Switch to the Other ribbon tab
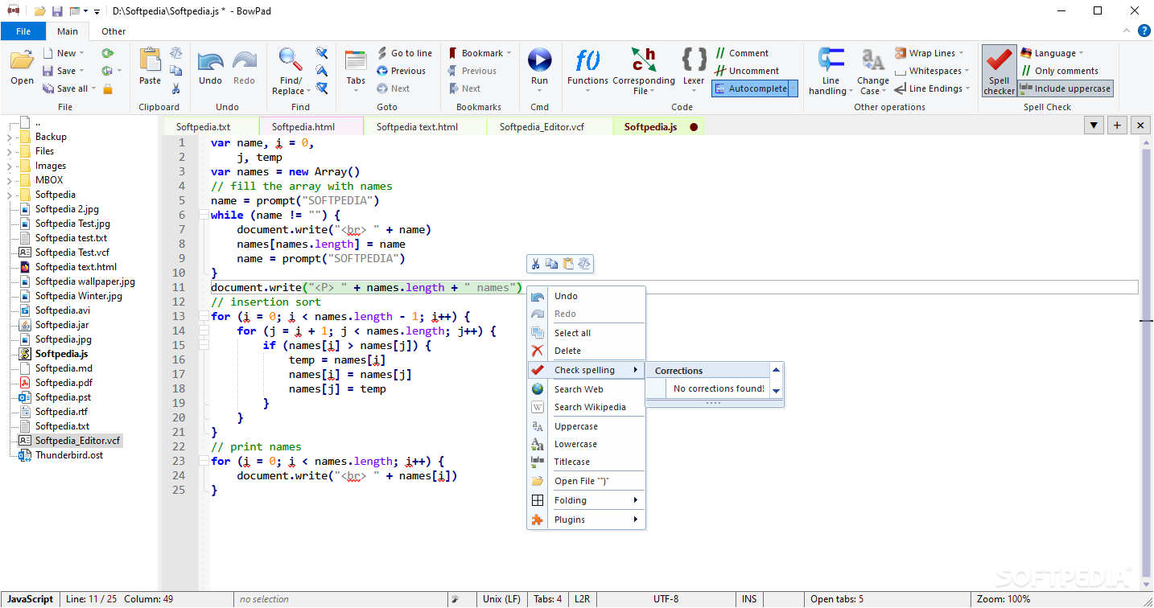The width and height of the screenshot is (1154, 608). 113,31
